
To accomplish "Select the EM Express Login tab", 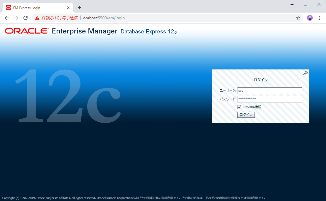I will tap(38, 8).
